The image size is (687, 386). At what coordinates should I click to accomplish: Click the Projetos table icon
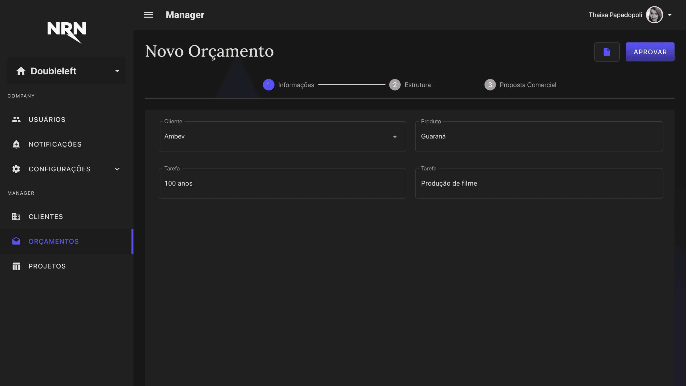pos(16,266)
